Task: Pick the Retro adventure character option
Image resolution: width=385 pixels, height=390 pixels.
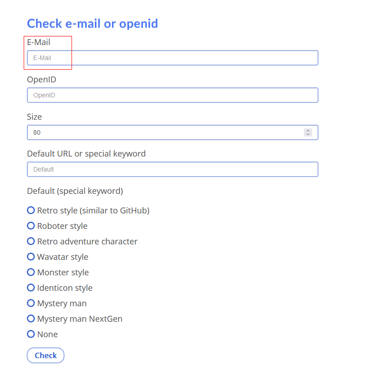Action: click(31, 241)
